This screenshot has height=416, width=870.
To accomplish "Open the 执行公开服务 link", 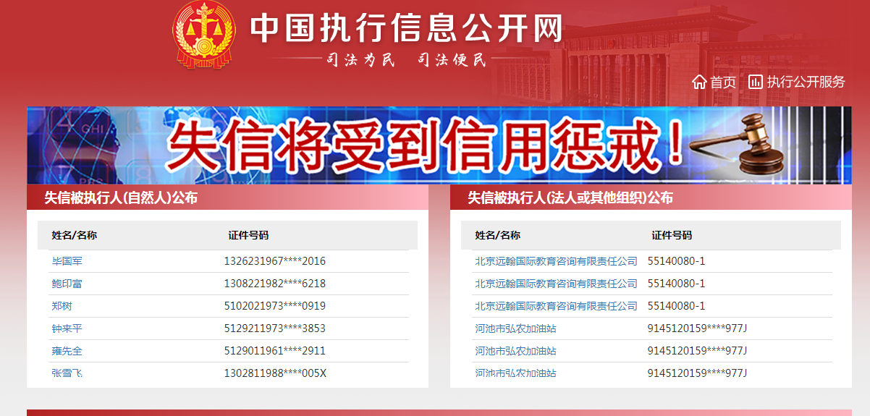I will pos(806,82).
